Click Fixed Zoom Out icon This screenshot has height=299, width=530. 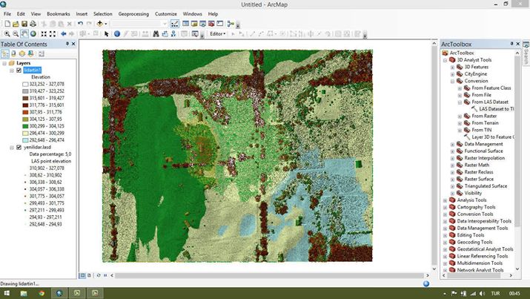coord(53,34)
